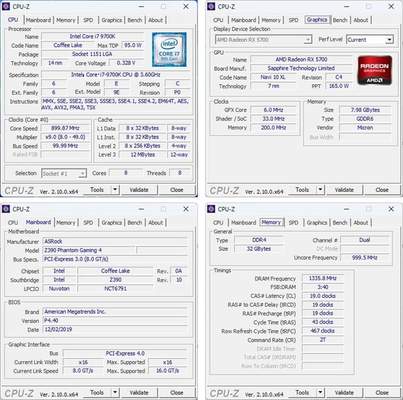Click the CPU-Z logo in the Mainboard window

pyautogui.click(x=19, y=392)
